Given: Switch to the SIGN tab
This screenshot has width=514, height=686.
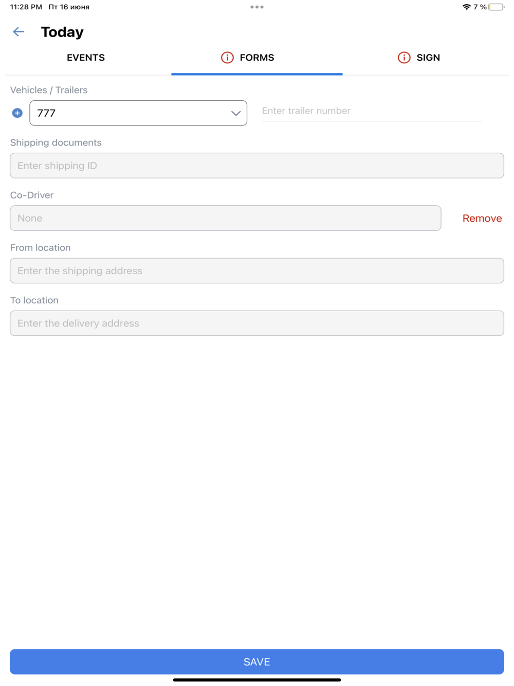Looking at the screenshot, I should pos(419,58).
